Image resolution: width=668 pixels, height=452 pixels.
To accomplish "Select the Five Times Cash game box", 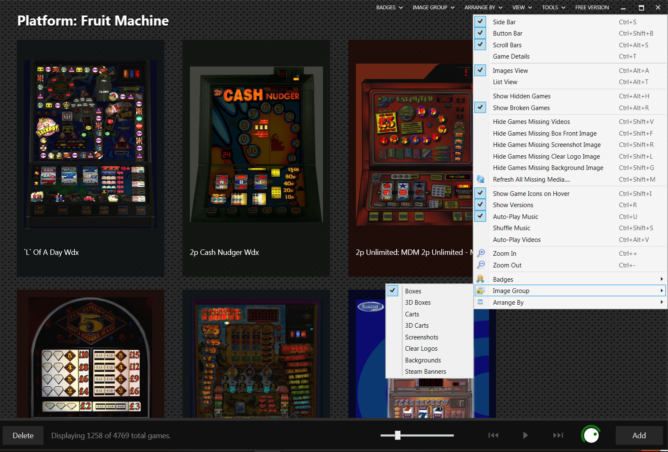I will [90, 354].
